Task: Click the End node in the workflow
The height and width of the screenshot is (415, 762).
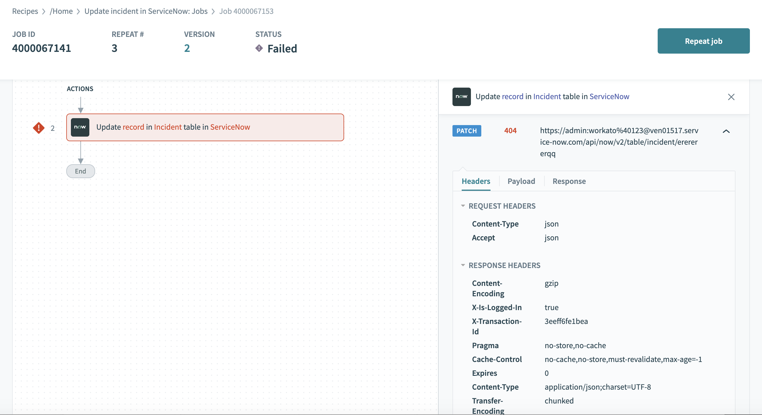Action: tap(80, 171)
